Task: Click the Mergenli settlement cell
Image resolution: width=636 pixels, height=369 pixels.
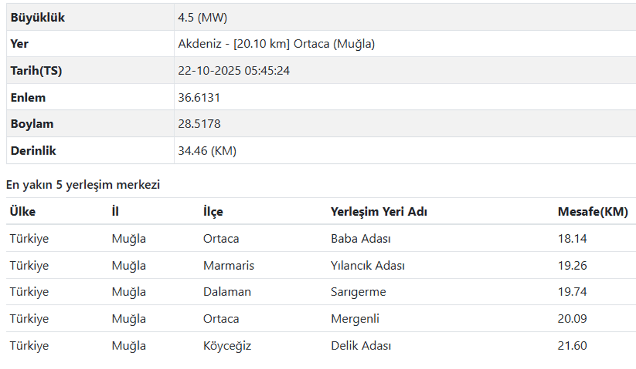Action: click(355, 319)
